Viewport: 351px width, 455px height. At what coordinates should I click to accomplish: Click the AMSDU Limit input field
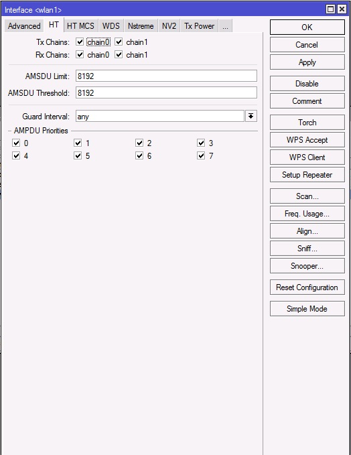pyautogui.click(x=166, y=76)
